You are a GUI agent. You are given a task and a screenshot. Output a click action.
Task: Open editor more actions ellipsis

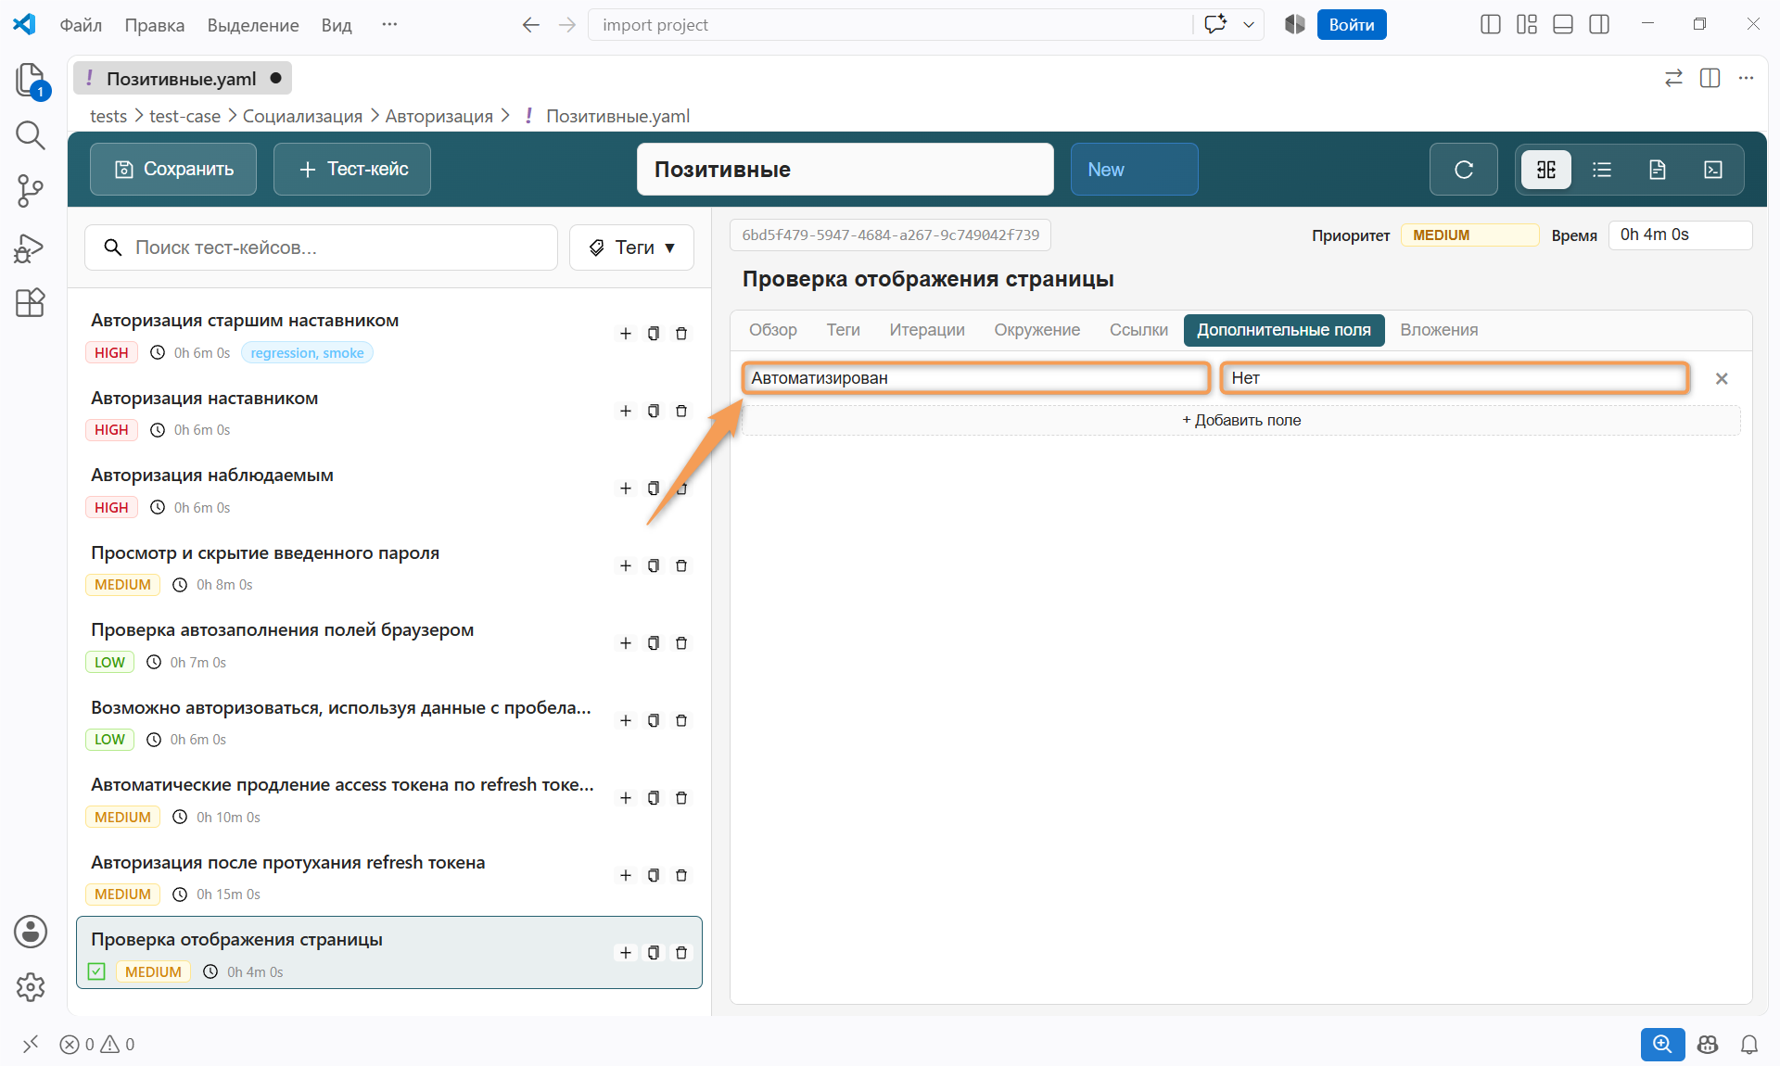click(1747, 79)
